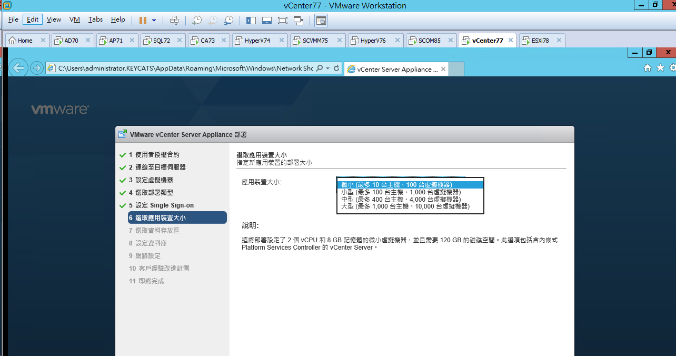Click the 7 選取資料存放區 step
The image size is (676, 356).
click(x=154, y=231)
